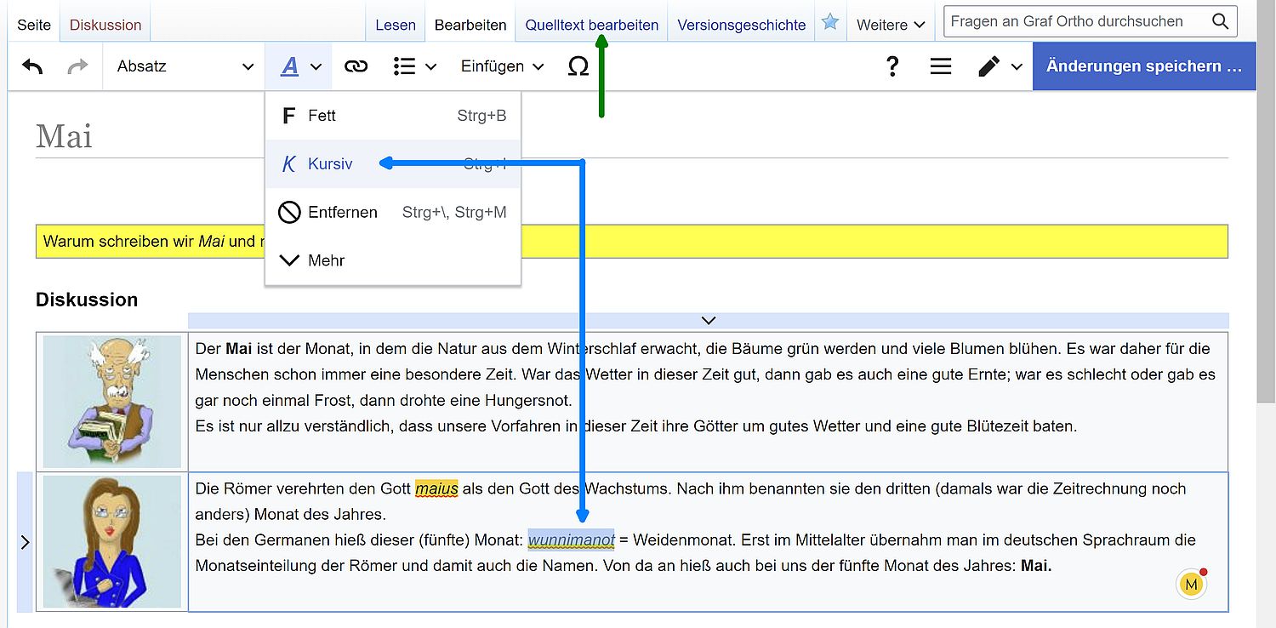Switch to the Quelltext bearbeiten tab
The image size is (1276, 628).
591,25
